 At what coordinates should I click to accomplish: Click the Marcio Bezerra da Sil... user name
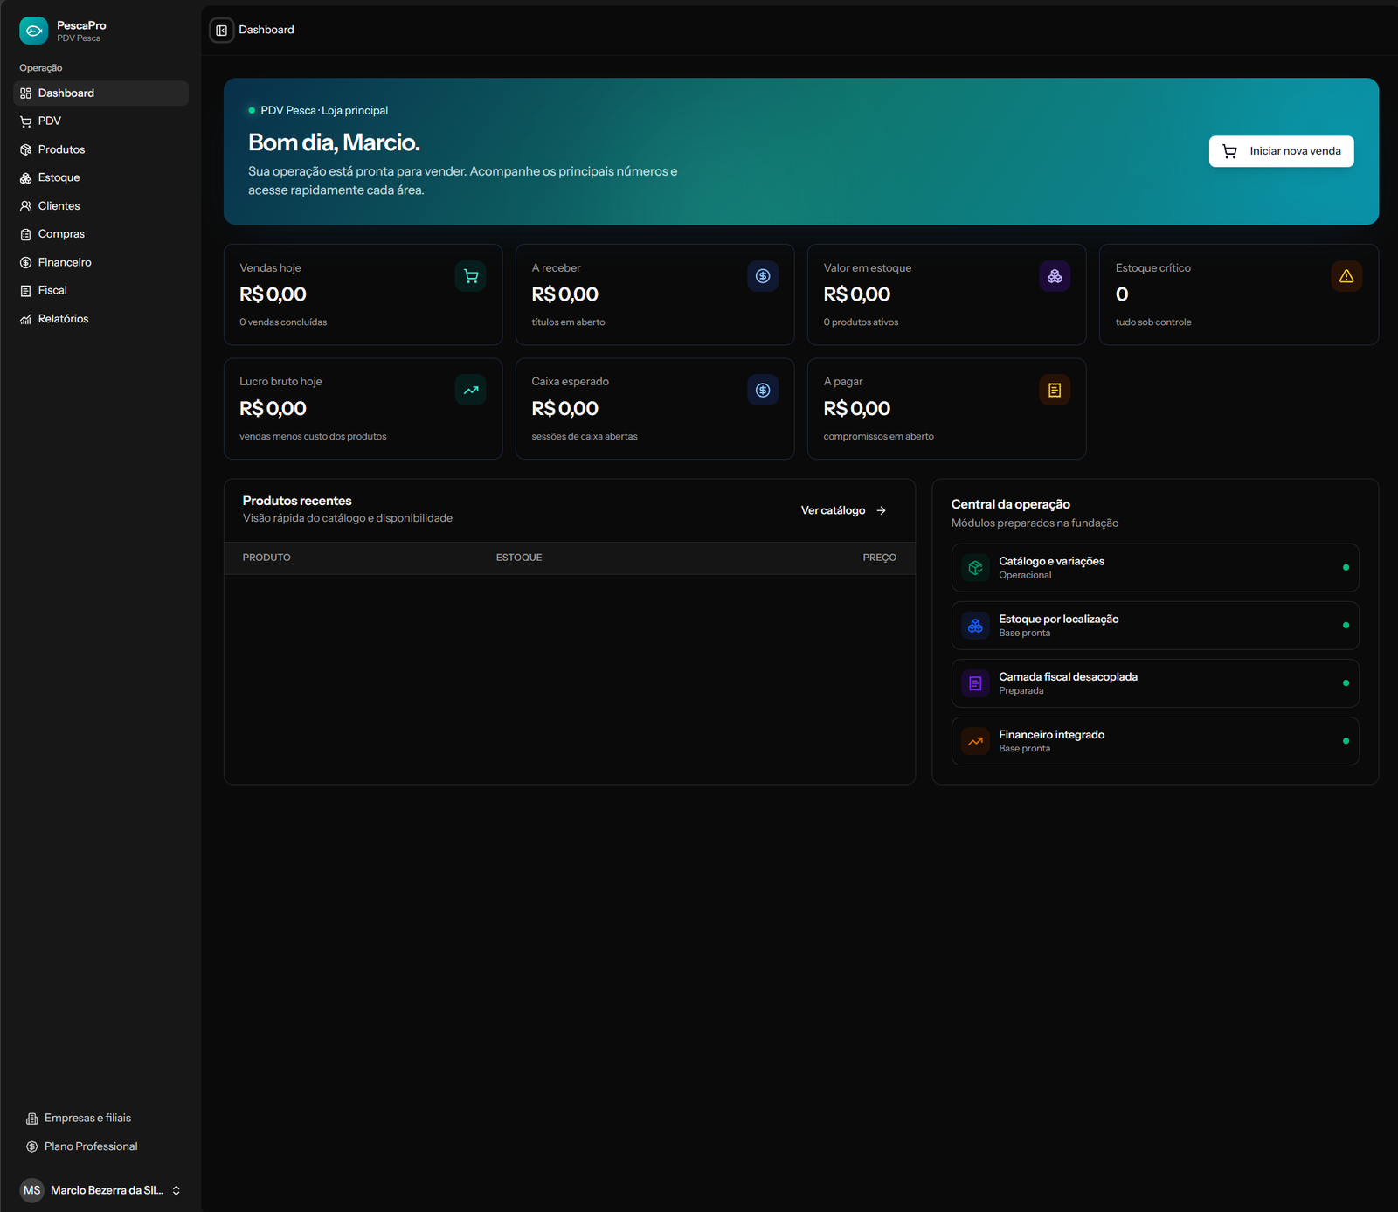tap(107, 1190)
